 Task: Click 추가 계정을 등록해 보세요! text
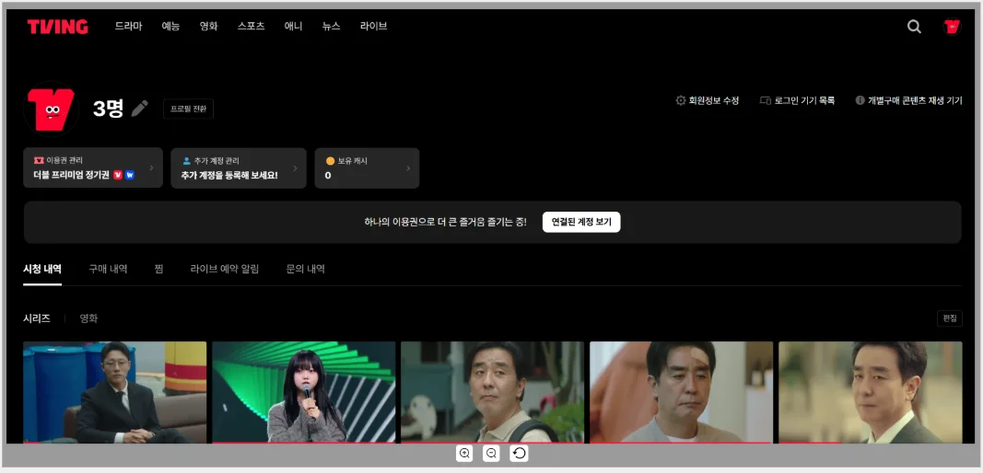click(x=229, y=176)
